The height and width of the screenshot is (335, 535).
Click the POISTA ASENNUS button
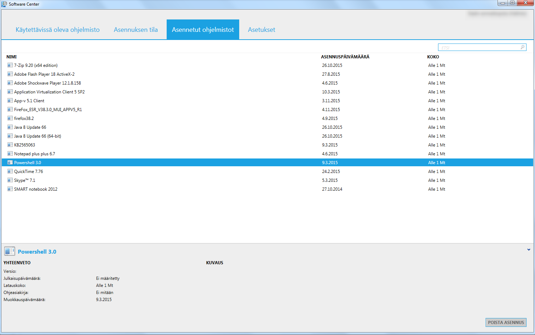506,322
